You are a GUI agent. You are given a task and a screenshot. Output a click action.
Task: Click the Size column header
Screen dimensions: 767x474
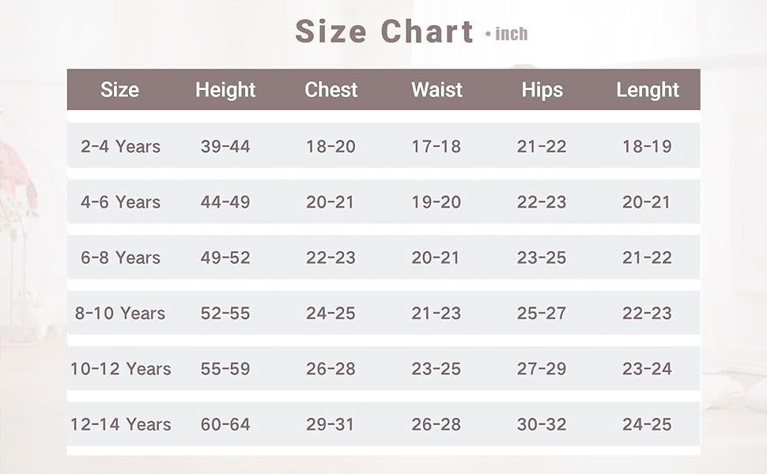(x=119, y=90)
